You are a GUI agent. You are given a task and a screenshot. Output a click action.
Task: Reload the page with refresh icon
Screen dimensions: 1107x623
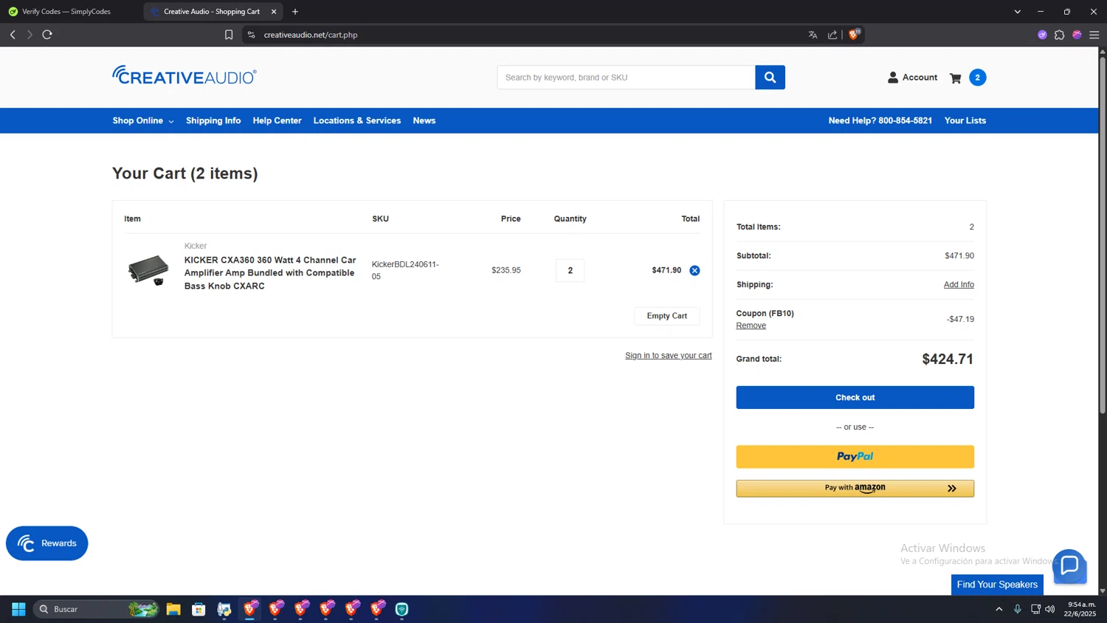[x=47, y=35]
